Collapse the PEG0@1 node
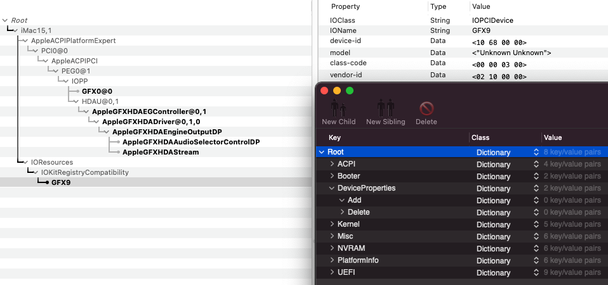Viewport: 608px width, 285px height. point(55,71)
